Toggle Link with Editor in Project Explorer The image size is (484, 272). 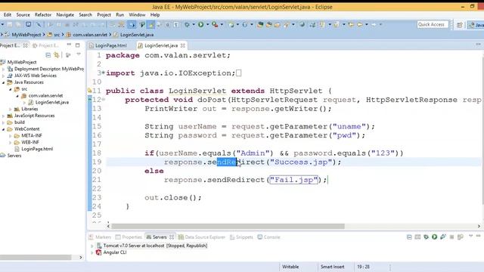point(57,55)
